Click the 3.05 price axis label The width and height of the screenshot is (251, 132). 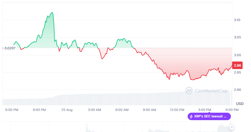click(x=238, y=37)
